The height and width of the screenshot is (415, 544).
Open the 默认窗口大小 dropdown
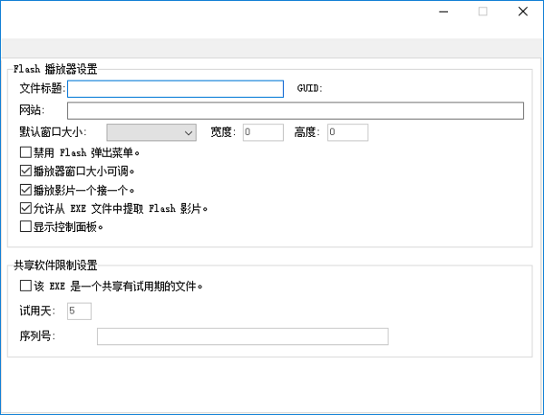[151, 132]
